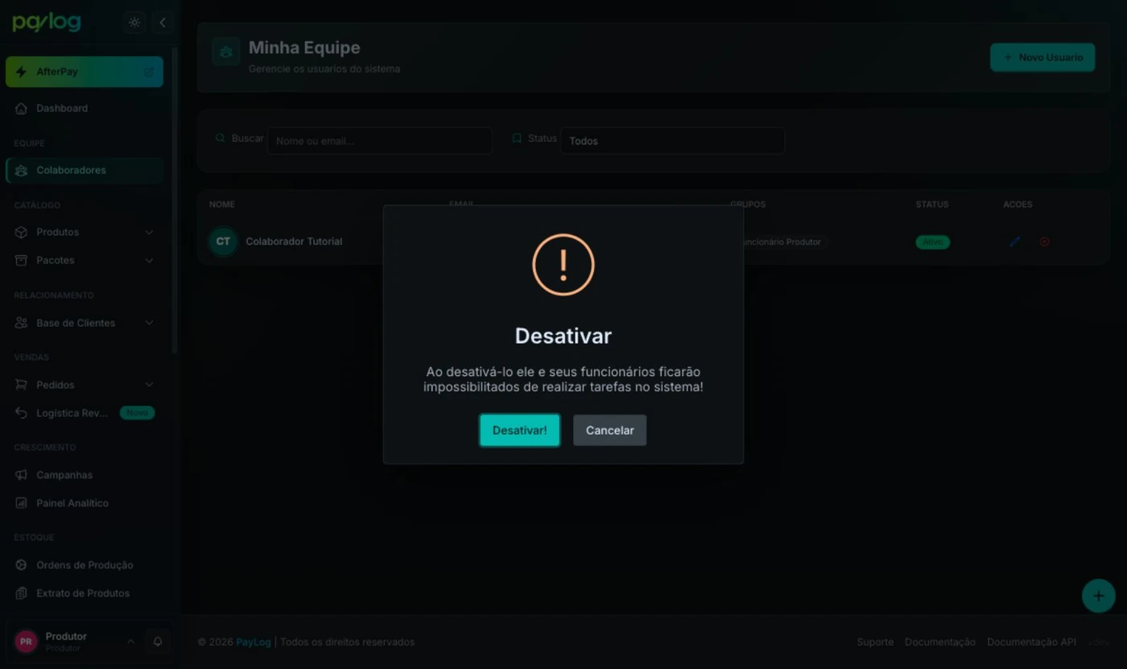
Task: Expand the Pacotes submenu
Action: pos(85,260)
